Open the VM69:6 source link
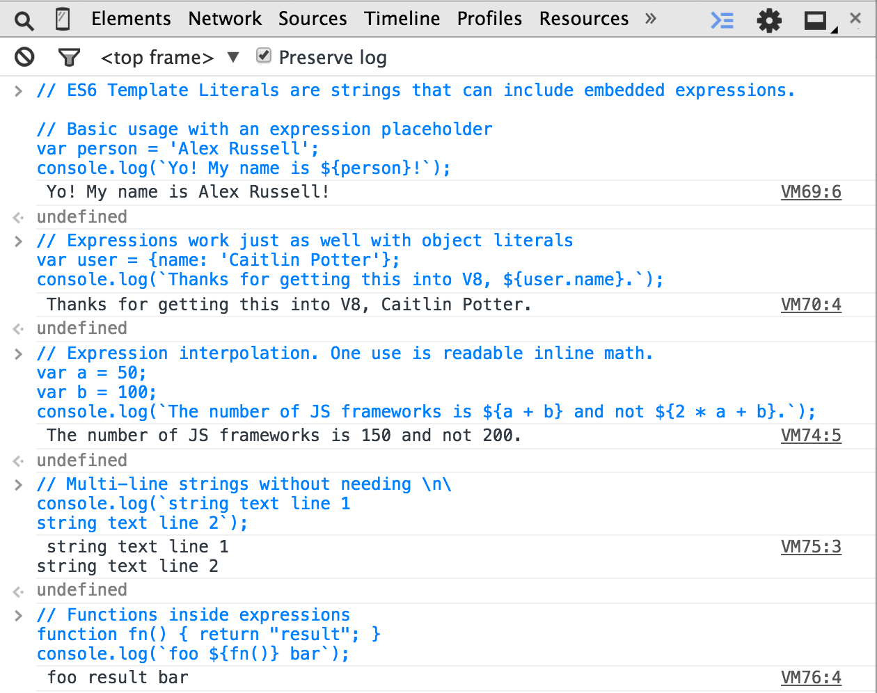 811,192
